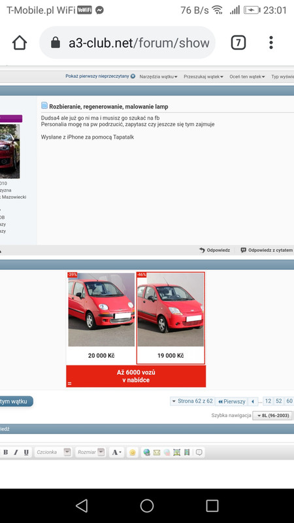This screenshot has width=294, height=523.
Task: Tap the battery status icon
Action: coord(252,10)
